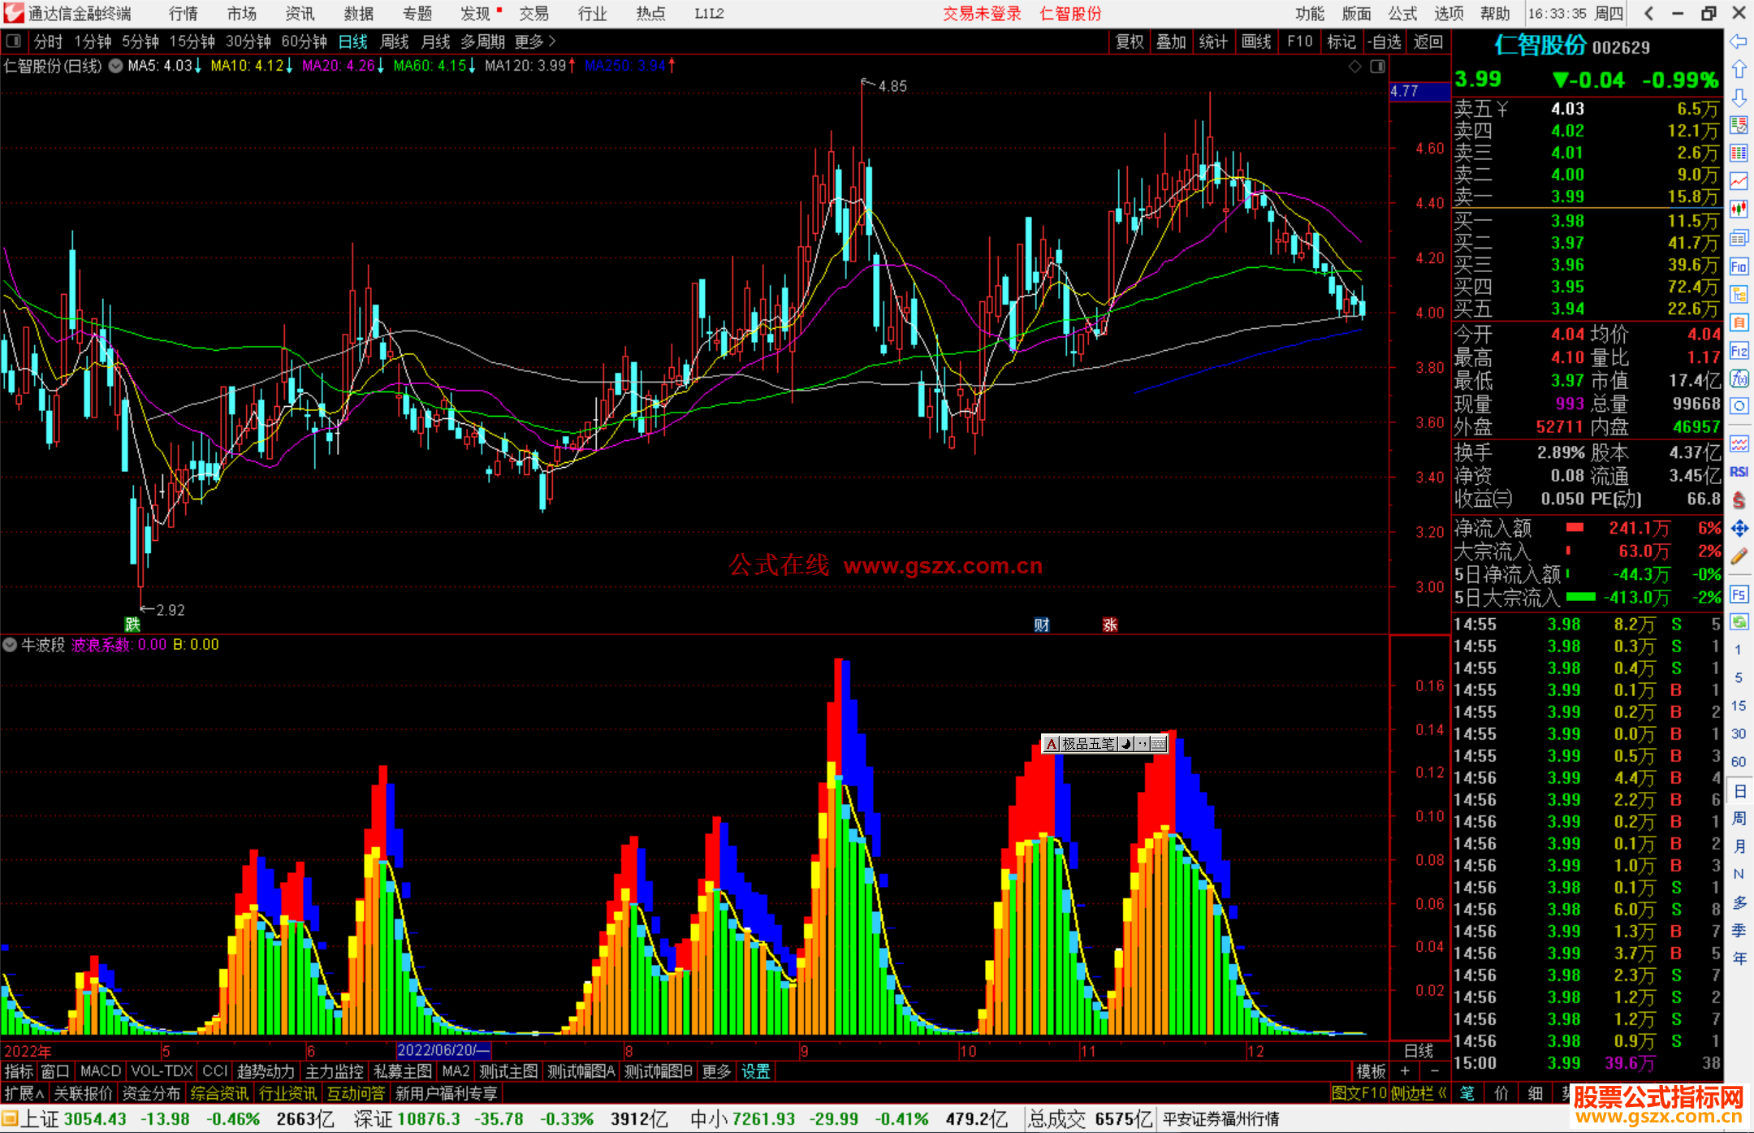The image size is (1754, 1133).
Task: Switch to the 周线 period tab
Action: tap(394, 41)
